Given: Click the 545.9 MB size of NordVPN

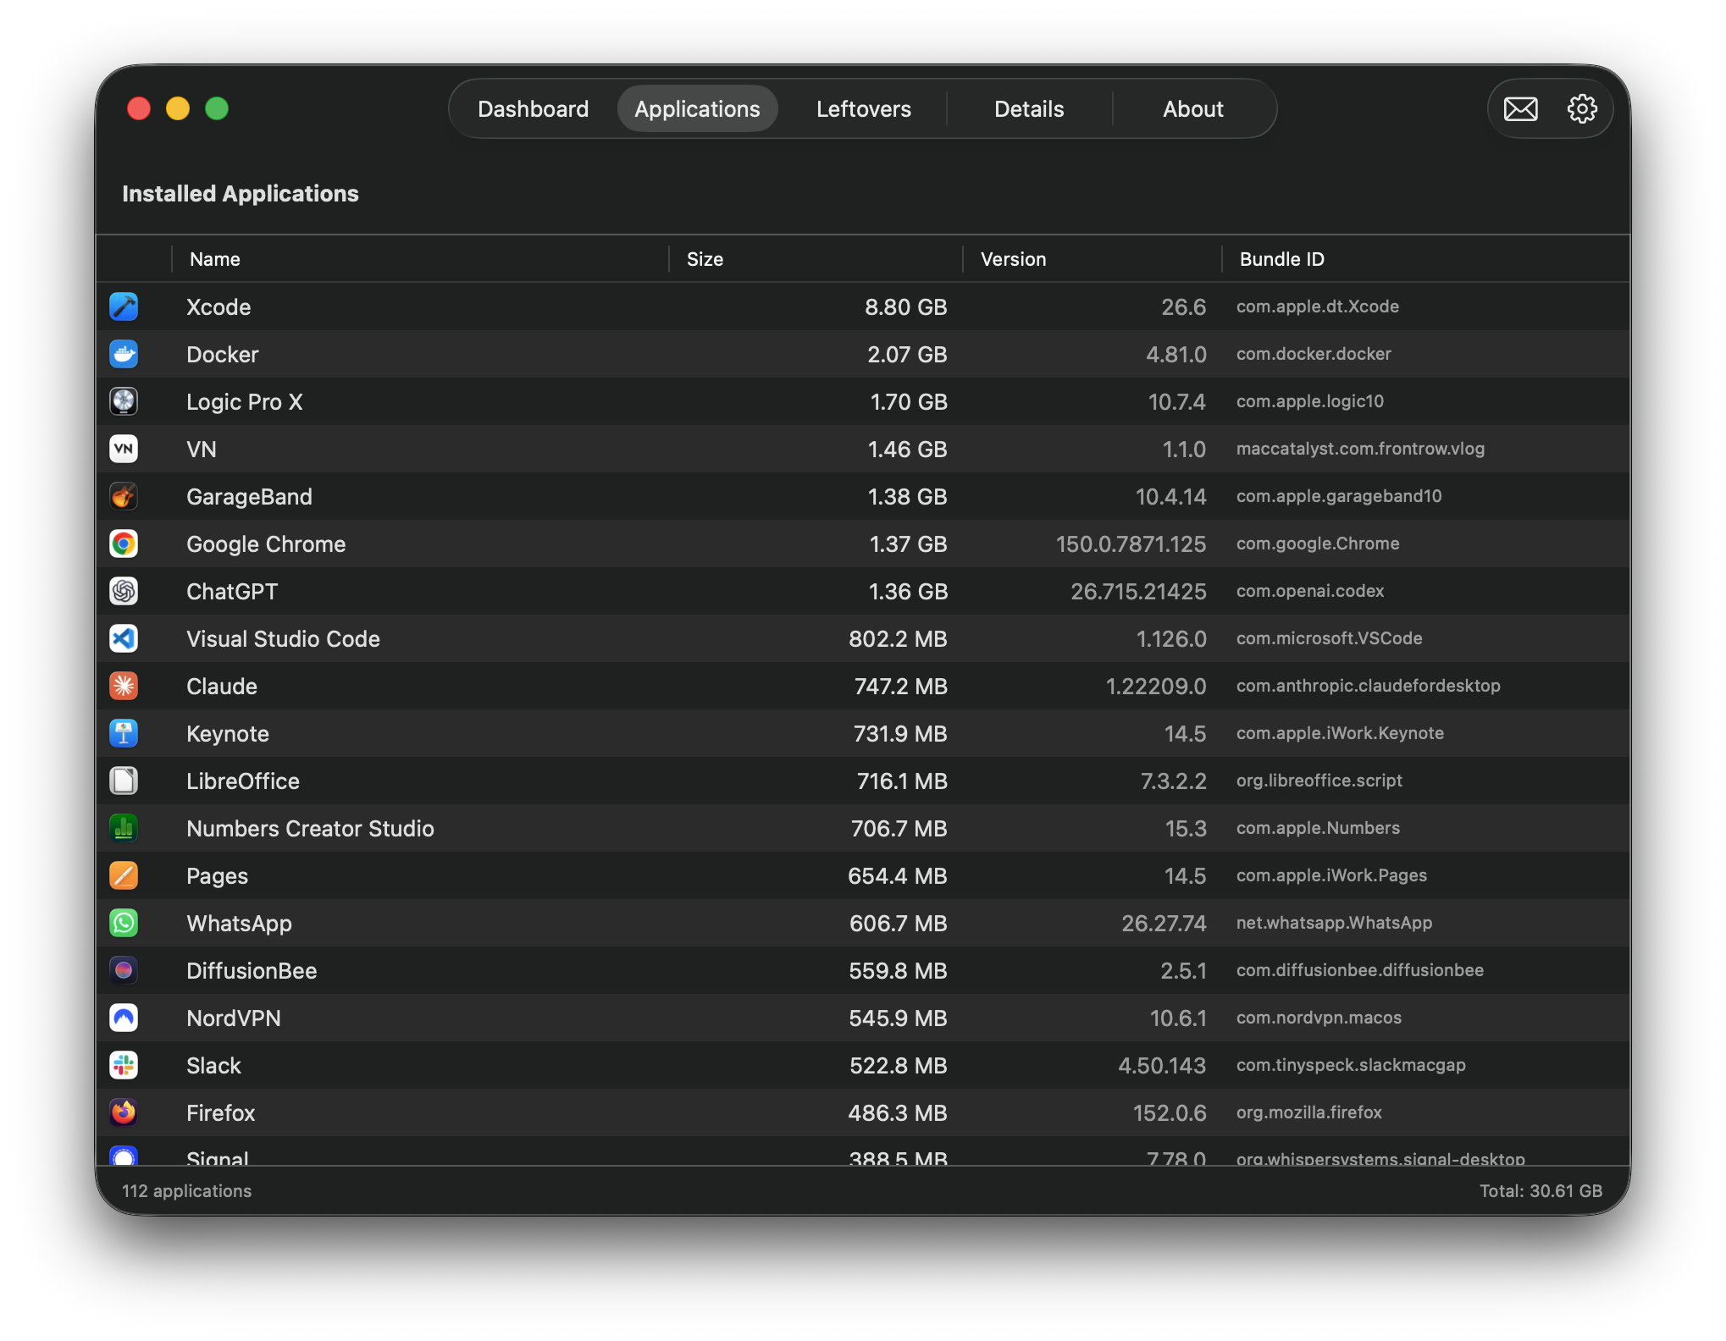Looking at the screenshot, I should [x=899, y=1018].
